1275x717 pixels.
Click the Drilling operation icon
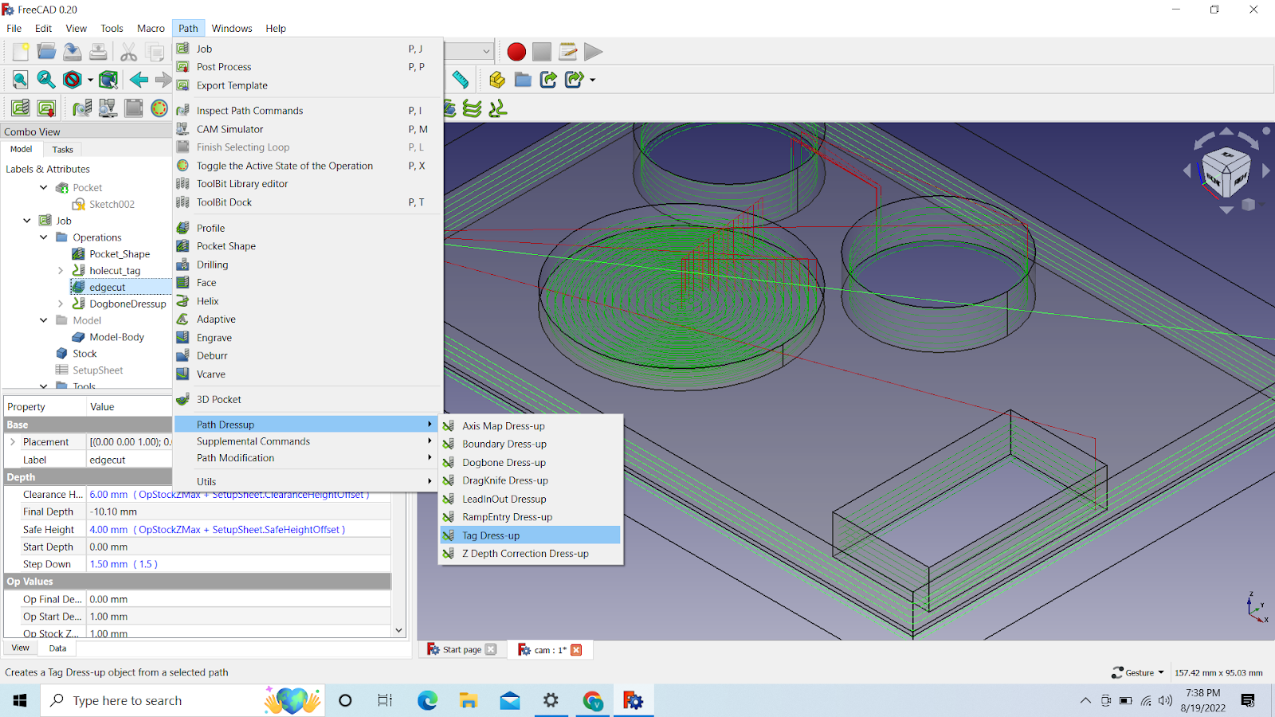[182, 264]
